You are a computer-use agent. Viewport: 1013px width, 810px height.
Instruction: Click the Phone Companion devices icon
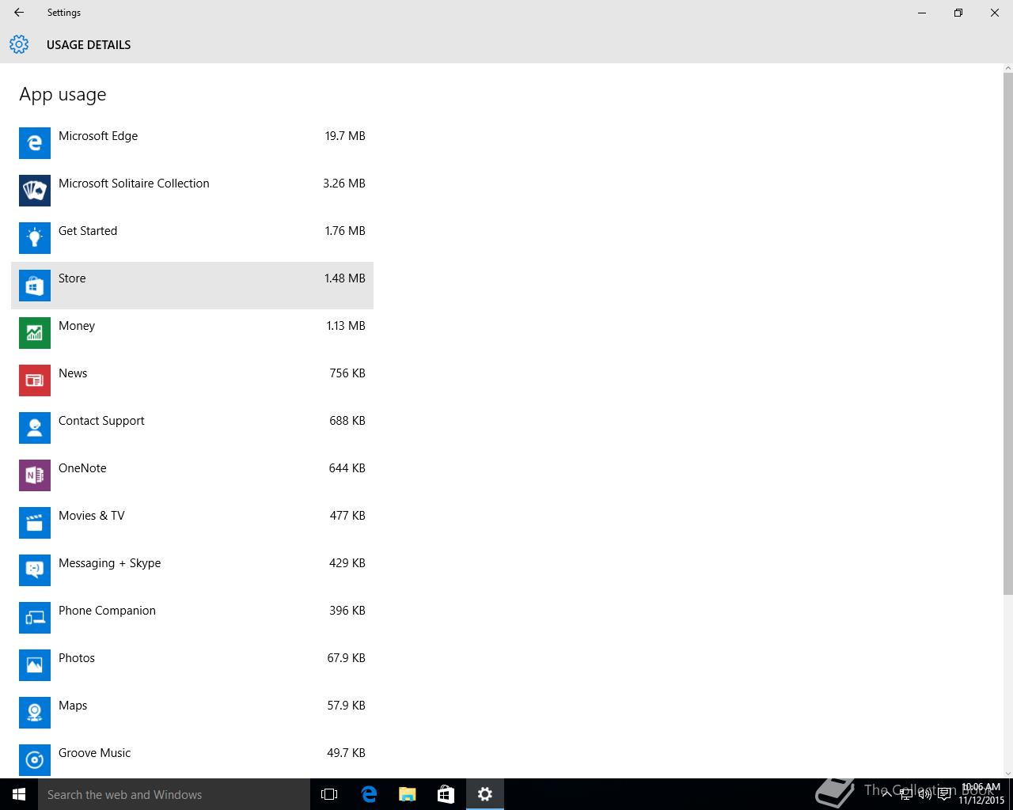[x=35, y=618]
